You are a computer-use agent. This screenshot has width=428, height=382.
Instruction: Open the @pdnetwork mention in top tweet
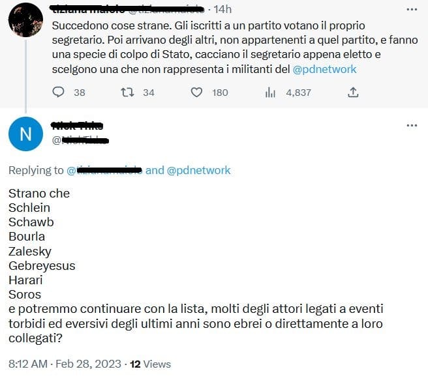coord(325,68)
